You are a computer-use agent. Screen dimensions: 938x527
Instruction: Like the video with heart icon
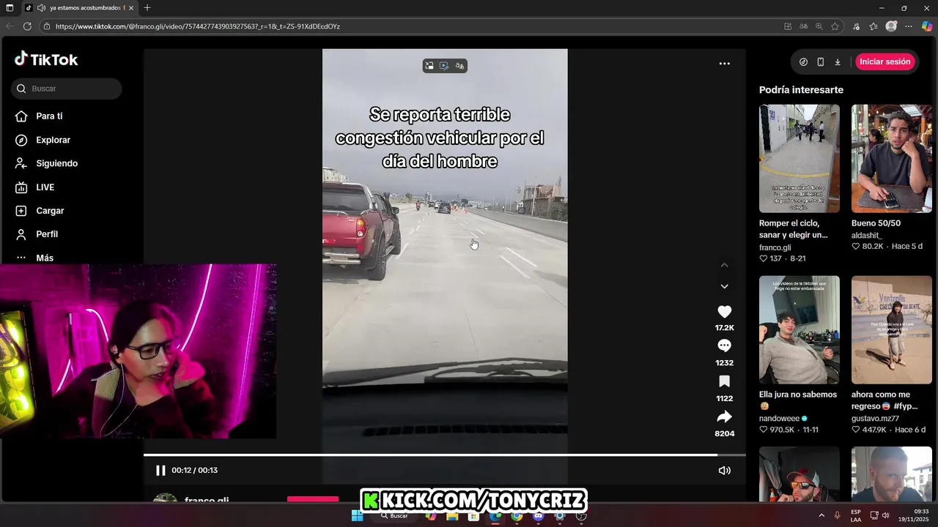coord(724,312)
